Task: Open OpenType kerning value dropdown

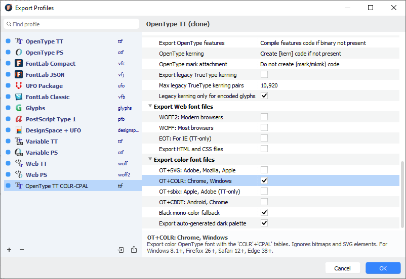Action: pos(329,54)
